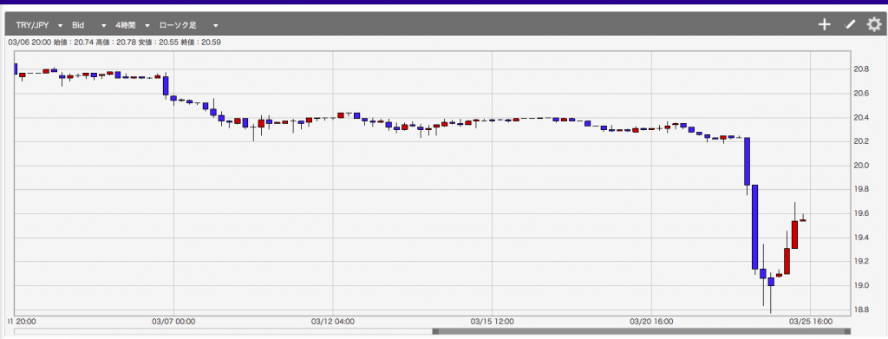
Task: Click the 20.6 price axis label
Action: [x=861, y=94]
